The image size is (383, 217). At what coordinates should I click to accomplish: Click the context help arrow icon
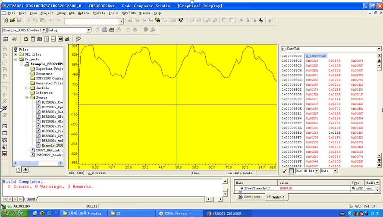[x=181, y=20]
